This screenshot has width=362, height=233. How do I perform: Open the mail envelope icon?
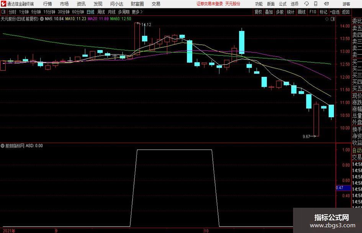coord(326,4)
